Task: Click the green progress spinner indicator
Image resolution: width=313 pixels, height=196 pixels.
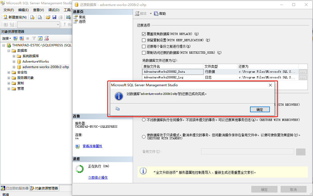Action: tap(80, 169)
